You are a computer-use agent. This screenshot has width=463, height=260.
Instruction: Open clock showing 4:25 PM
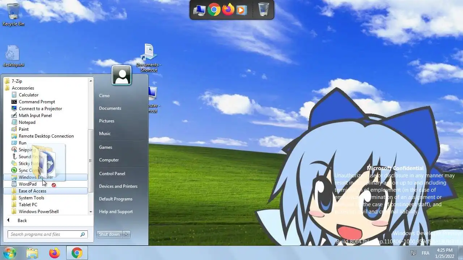[x=445, y=253]
